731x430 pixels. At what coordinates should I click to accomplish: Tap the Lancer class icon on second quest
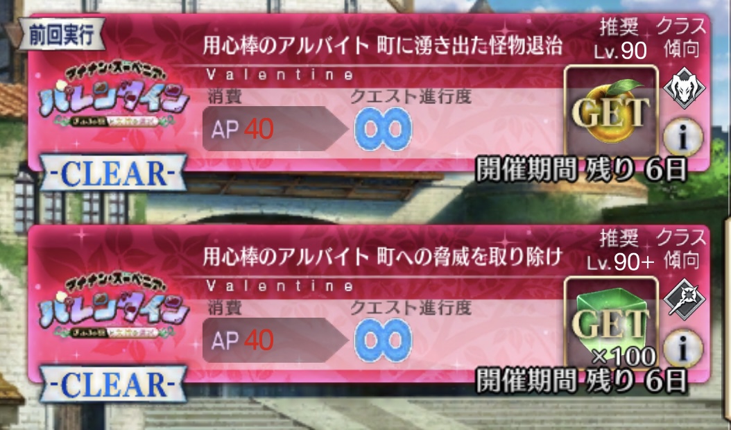(684, 299)
